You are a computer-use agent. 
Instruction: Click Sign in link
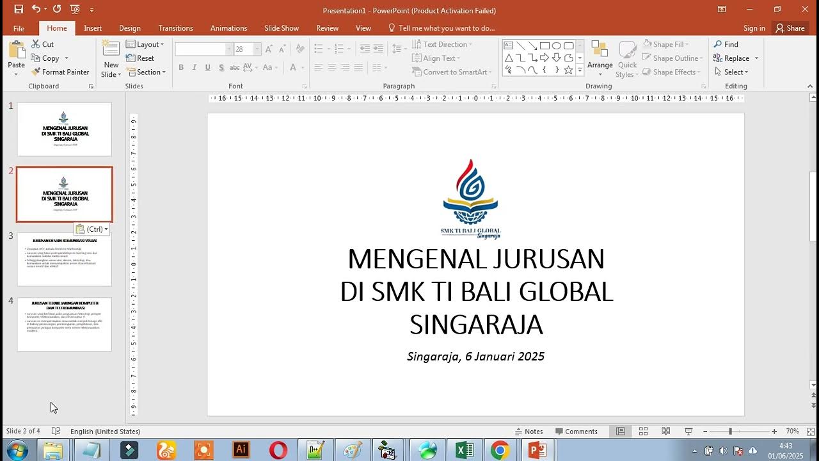pos(754,28)
